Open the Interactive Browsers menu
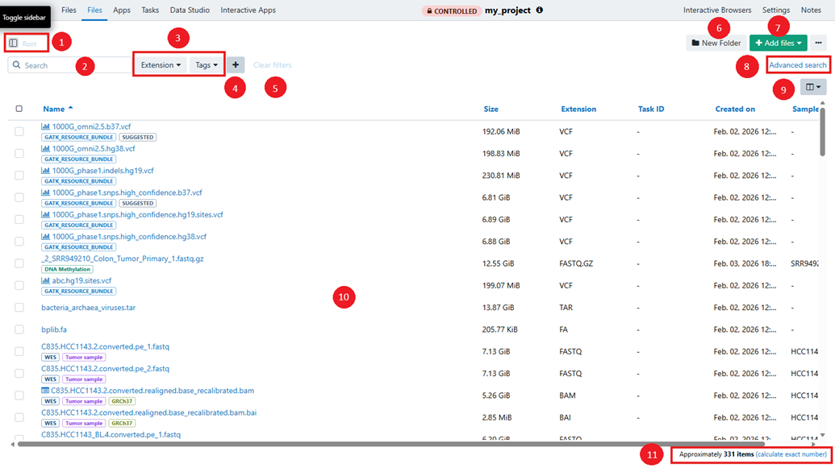835x468 pixels. click(717, 10)
